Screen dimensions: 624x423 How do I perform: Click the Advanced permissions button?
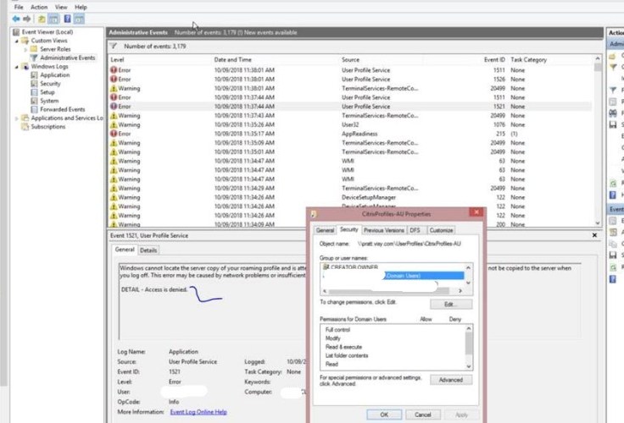(x=450, y=380)
